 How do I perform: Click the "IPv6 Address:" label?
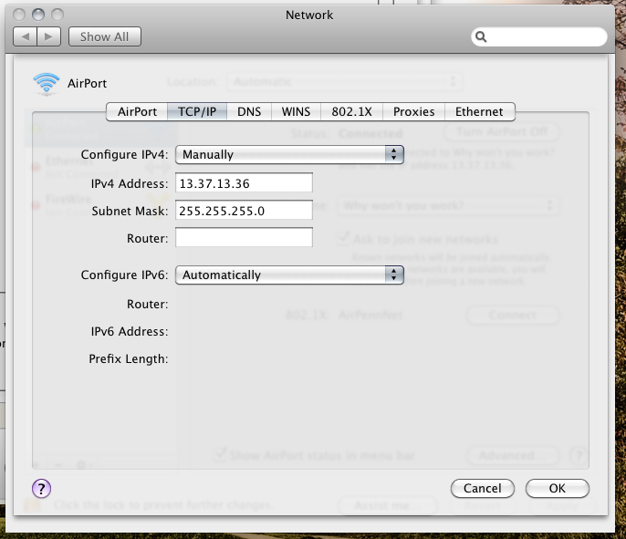click(130, 331)
